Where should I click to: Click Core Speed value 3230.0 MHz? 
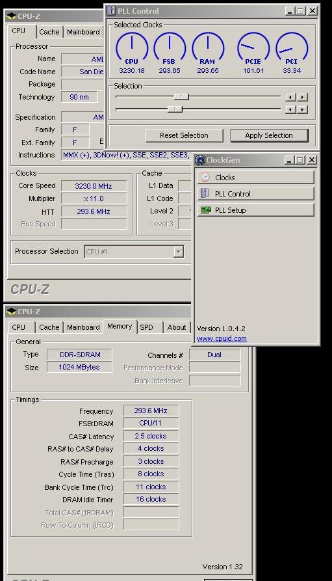pos(94,186)
